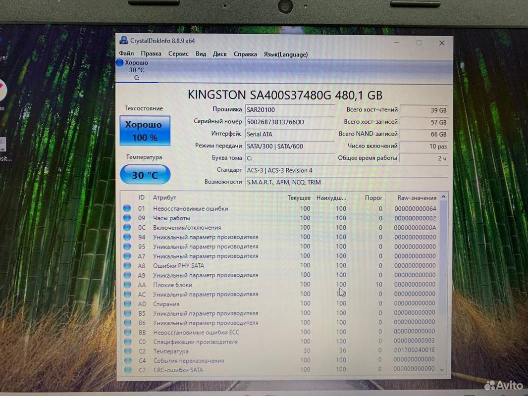Click the status icon for Плохие блоки row
The width and height of the screenshot is (528, 396).
click(127, 285)
